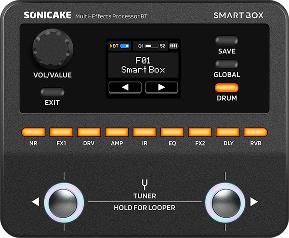Hit the EXIT button
This screenshot has width=289, height=238.
53,92
